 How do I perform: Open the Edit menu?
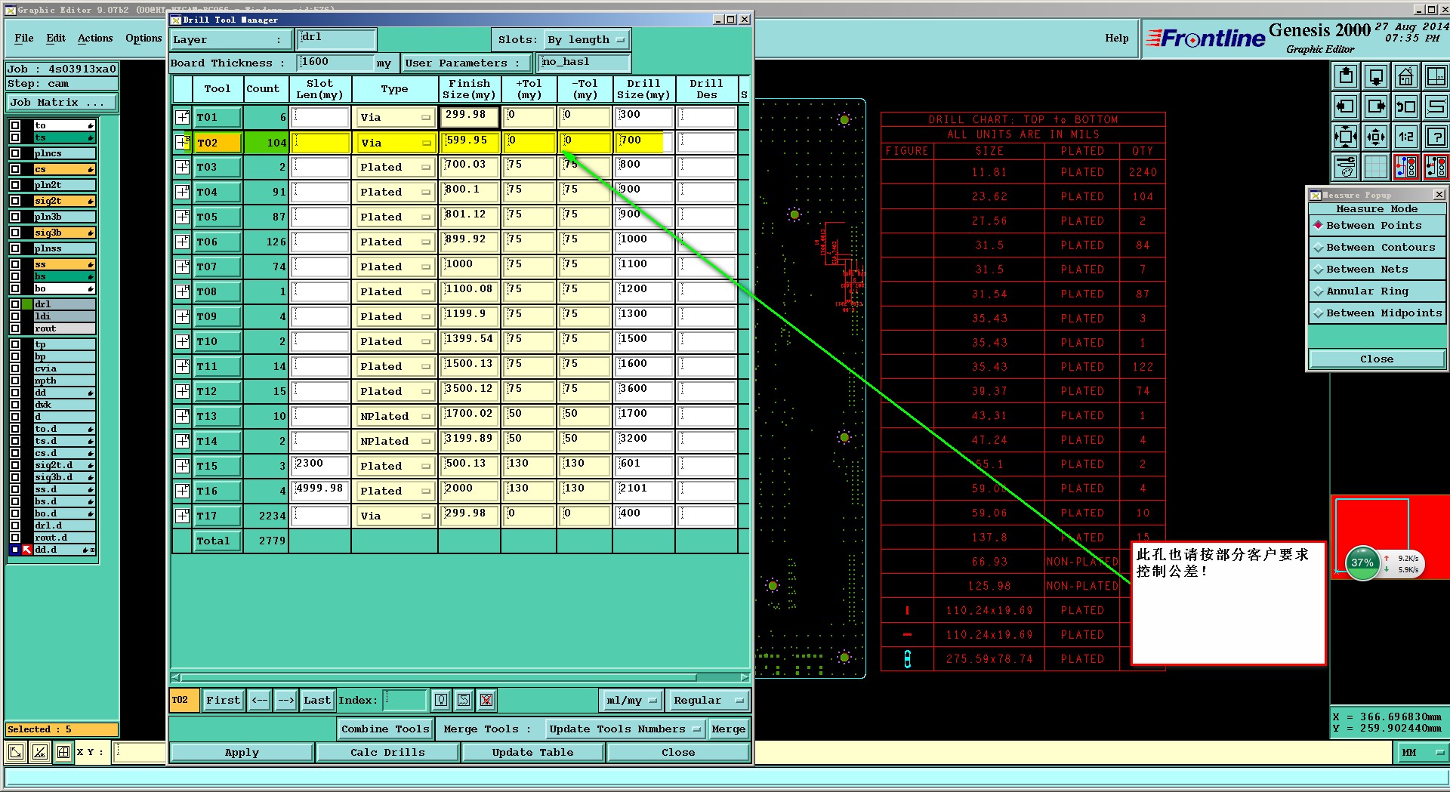pyautogui.click(x=56, y=38)
